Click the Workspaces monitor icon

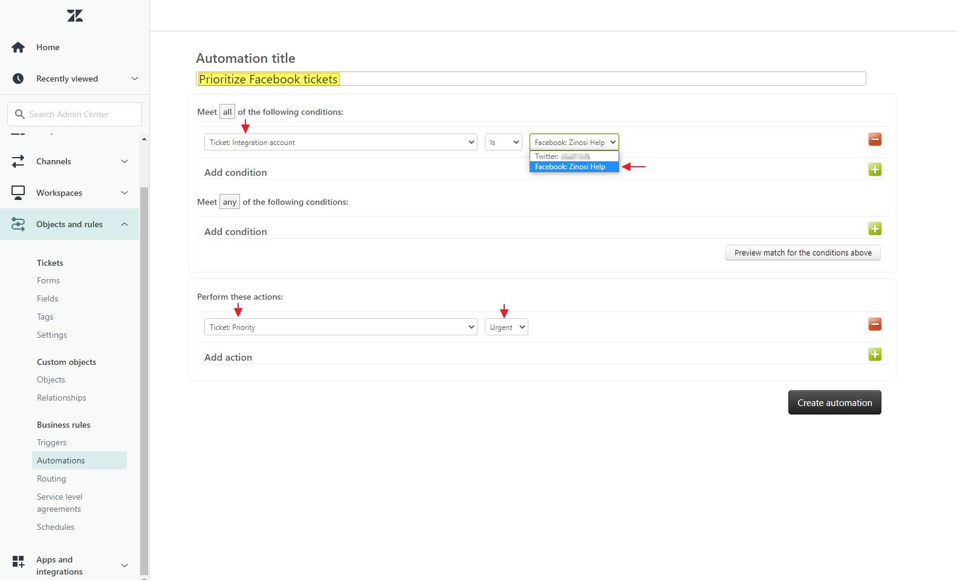(18, 193)
